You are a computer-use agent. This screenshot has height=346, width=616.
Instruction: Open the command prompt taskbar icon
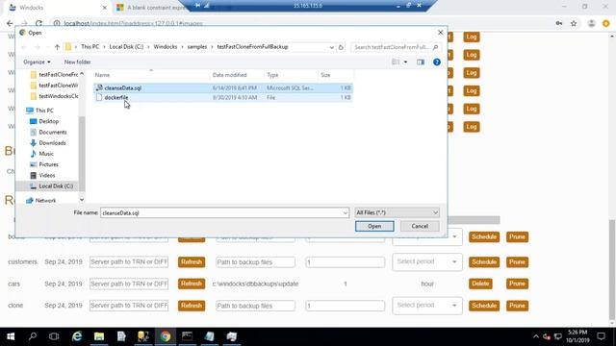tap(187, 336)
